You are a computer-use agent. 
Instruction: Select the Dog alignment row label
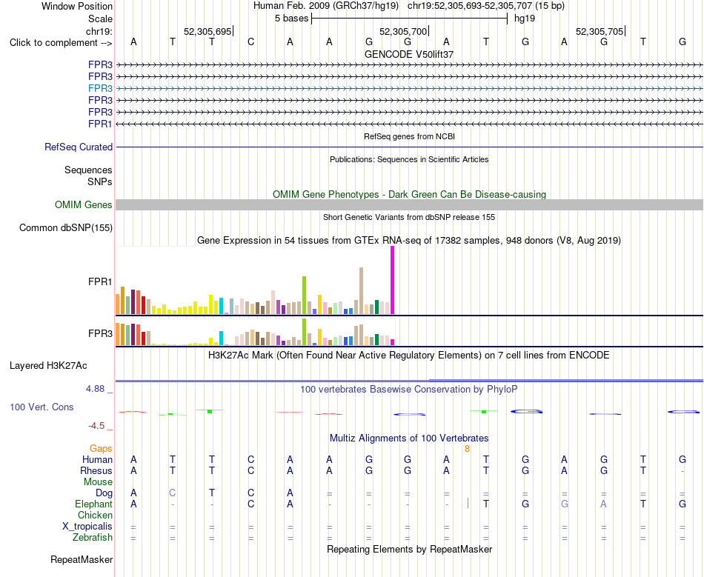[104, 493]
